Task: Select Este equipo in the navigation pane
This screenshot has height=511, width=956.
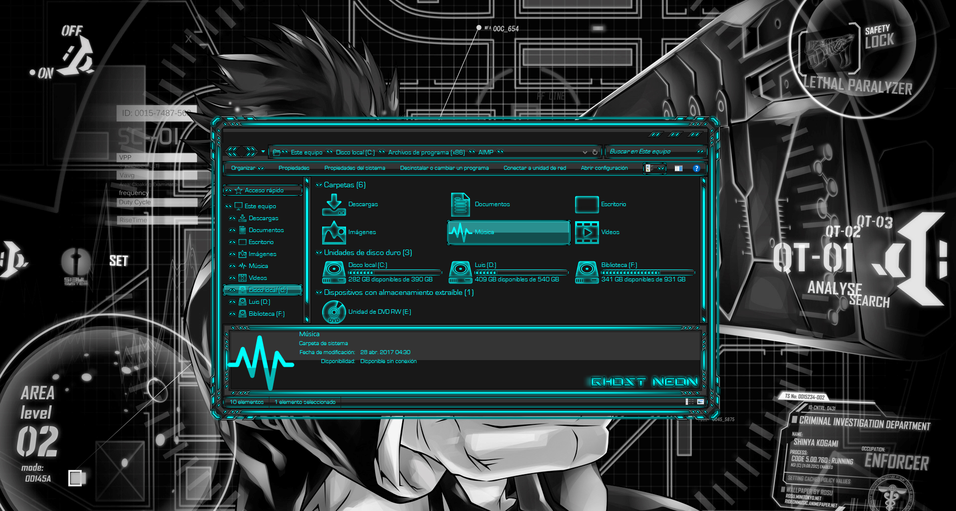Action: [x=260, y=206]
